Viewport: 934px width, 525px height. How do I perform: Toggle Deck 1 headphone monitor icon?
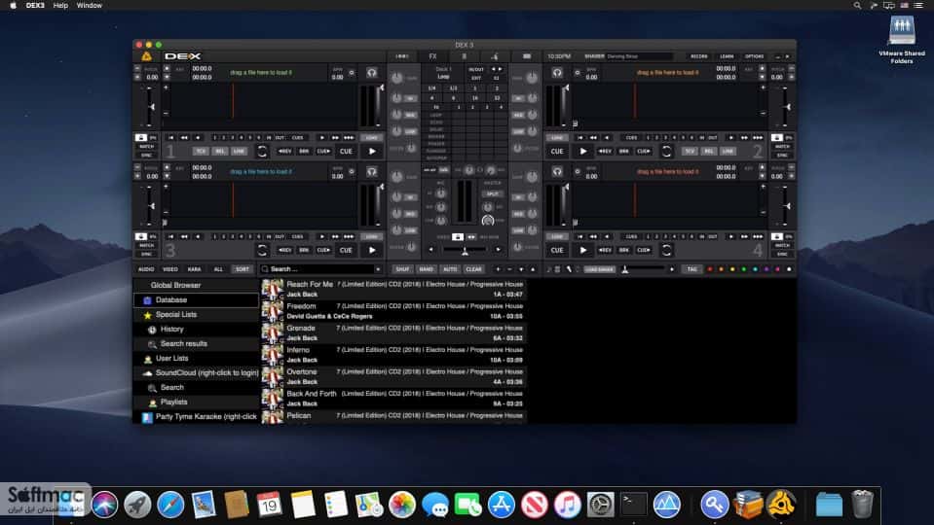(372, 73)
